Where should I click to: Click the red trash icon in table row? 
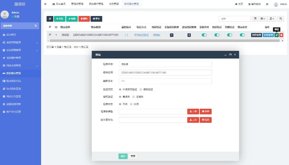pos(281,35)
